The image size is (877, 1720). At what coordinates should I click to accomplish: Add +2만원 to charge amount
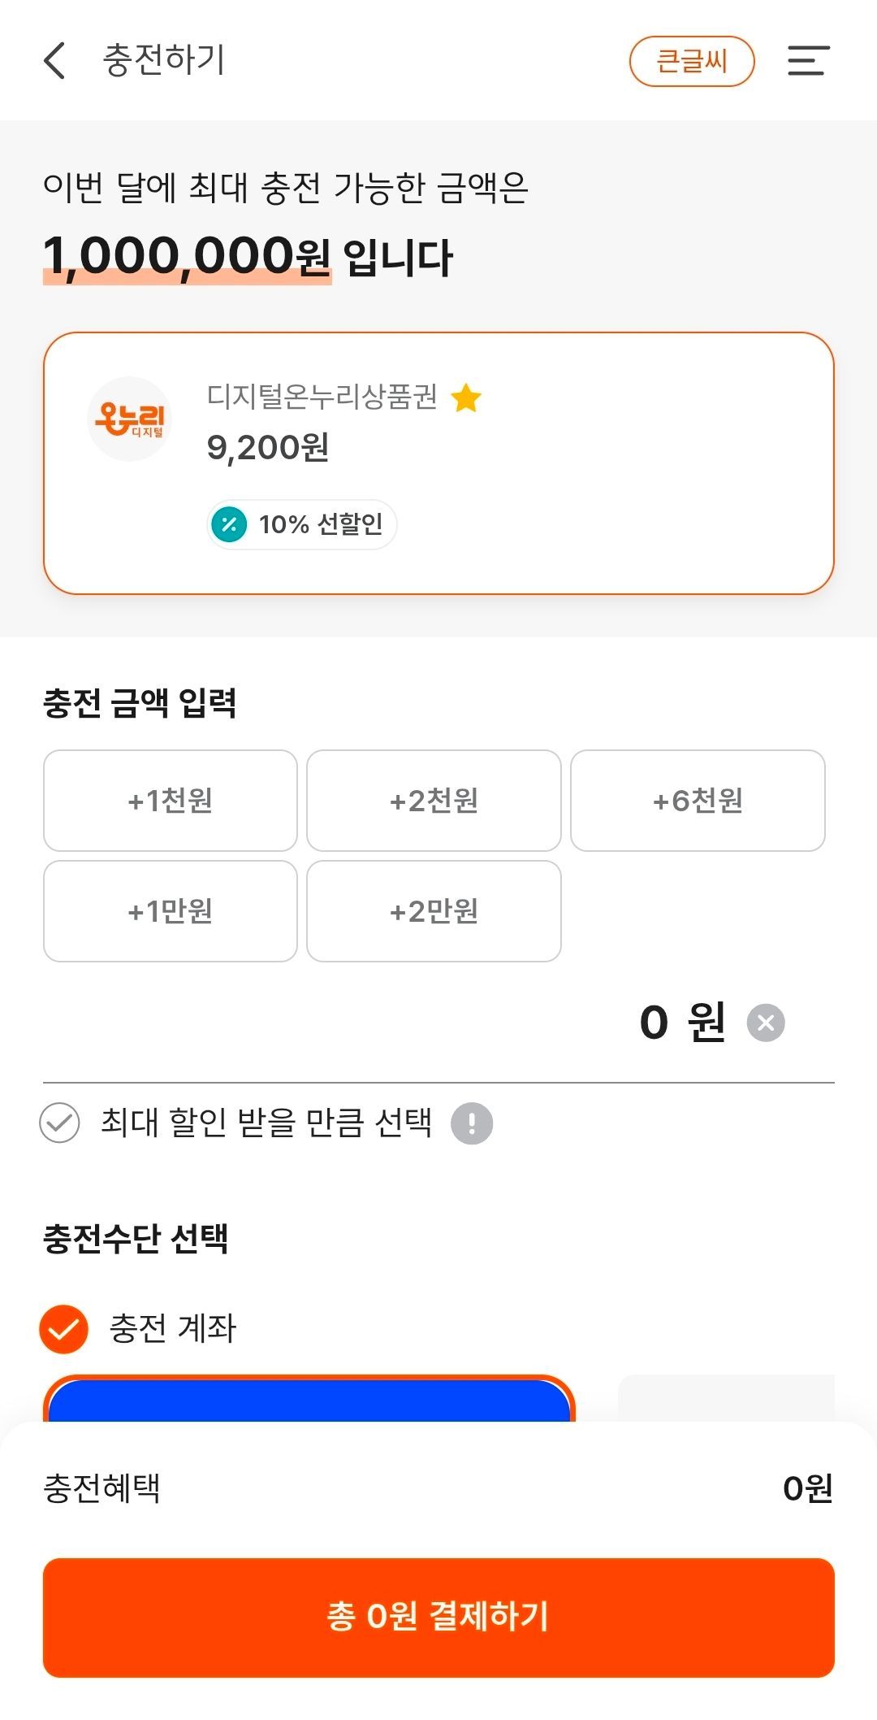434,911
